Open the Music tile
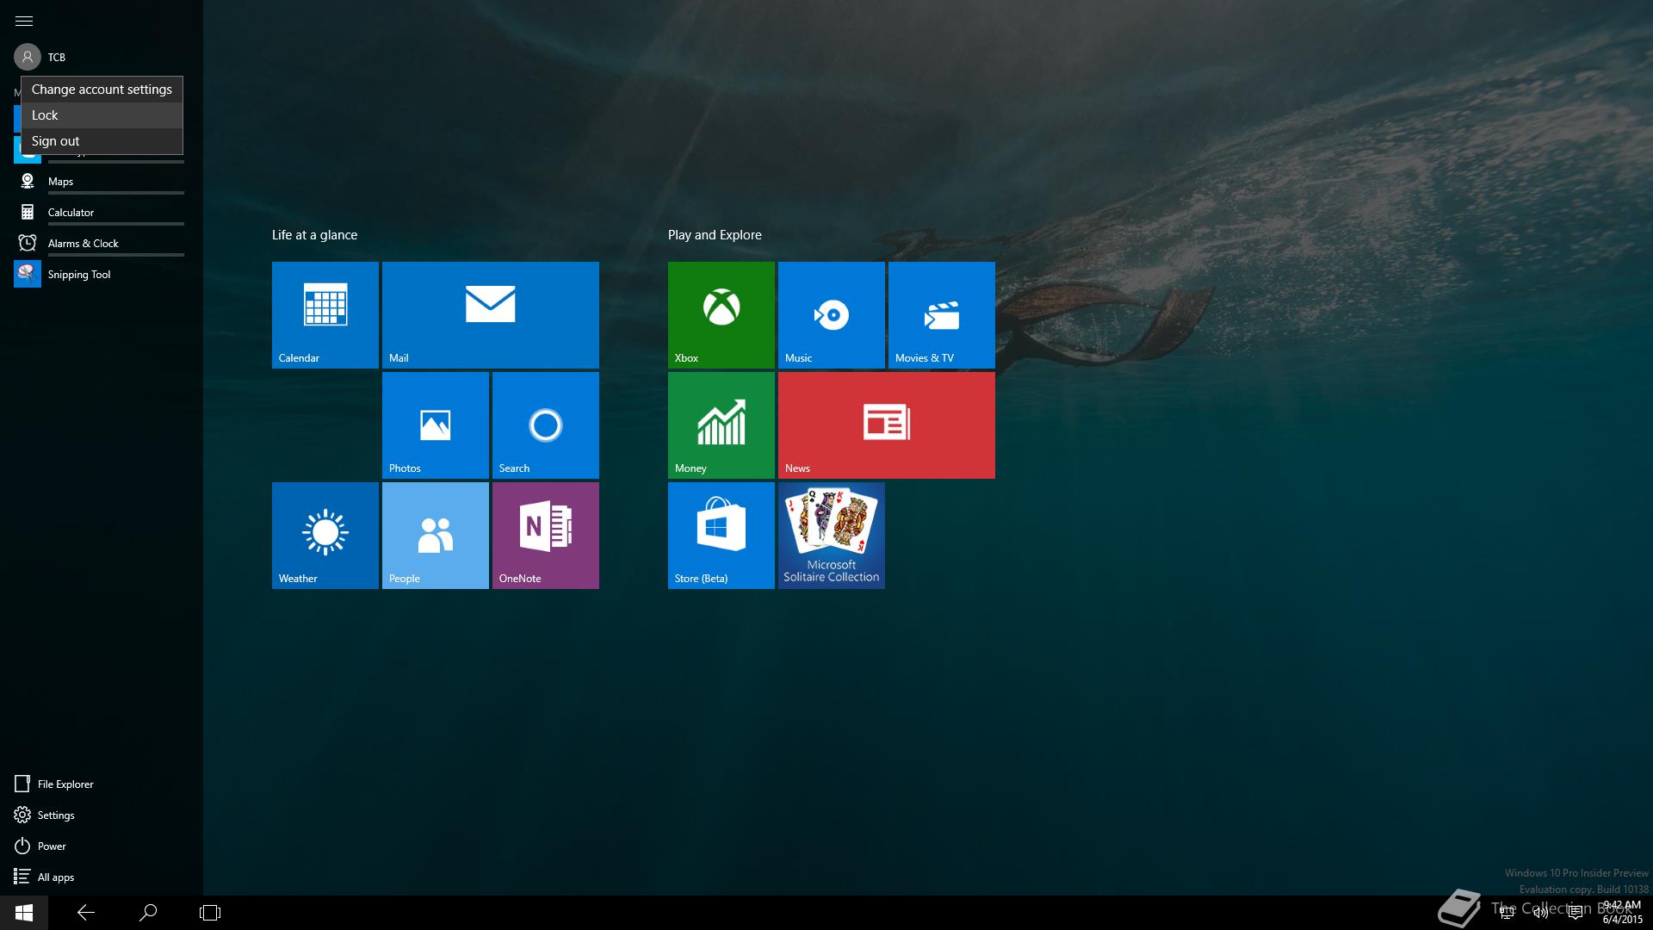The image size is (1653, 930). 831,315
